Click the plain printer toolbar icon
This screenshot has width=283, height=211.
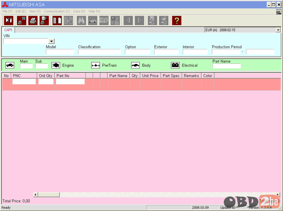[x=33, y=20]
